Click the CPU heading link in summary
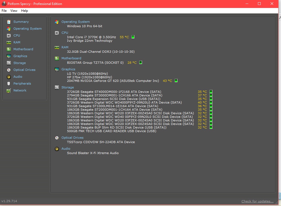Viewport: 281px width, 206px height. pyautogui.click(x=65, y=33)
